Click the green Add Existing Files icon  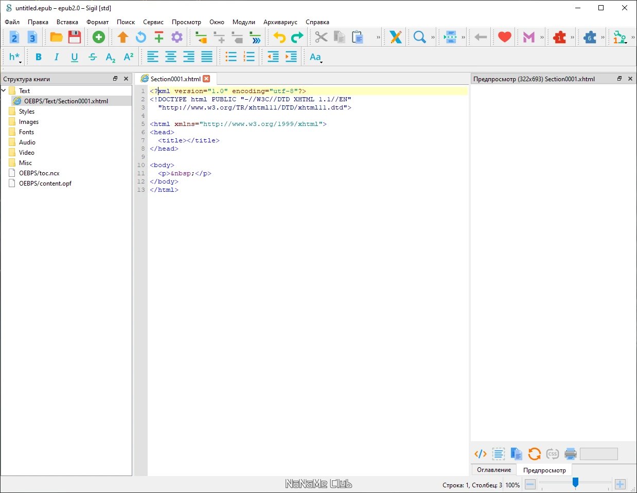tap(98, 37)
